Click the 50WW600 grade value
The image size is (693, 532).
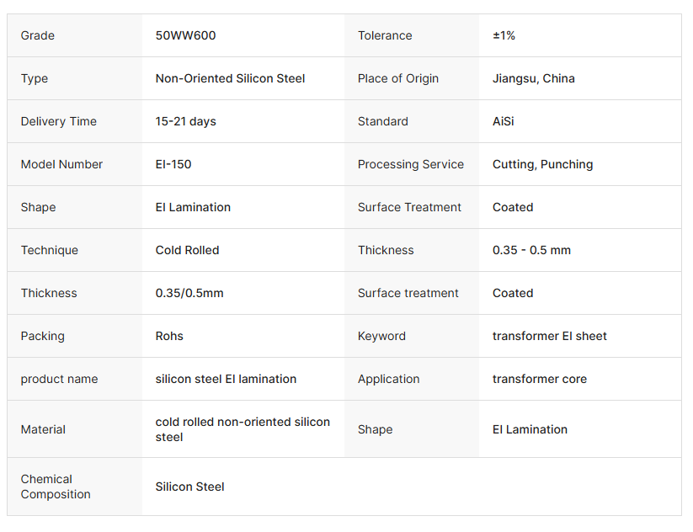coord(185,35)
